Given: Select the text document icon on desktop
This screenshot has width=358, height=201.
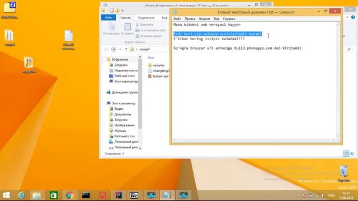Looking at the screenshot, I should (x=68, y=40).
